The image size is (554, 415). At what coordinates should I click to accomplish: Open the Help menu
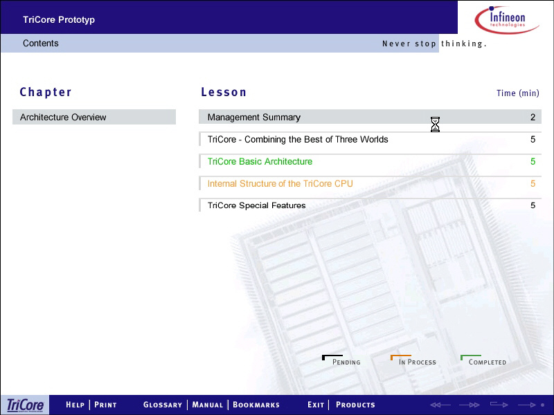(75, 405)
